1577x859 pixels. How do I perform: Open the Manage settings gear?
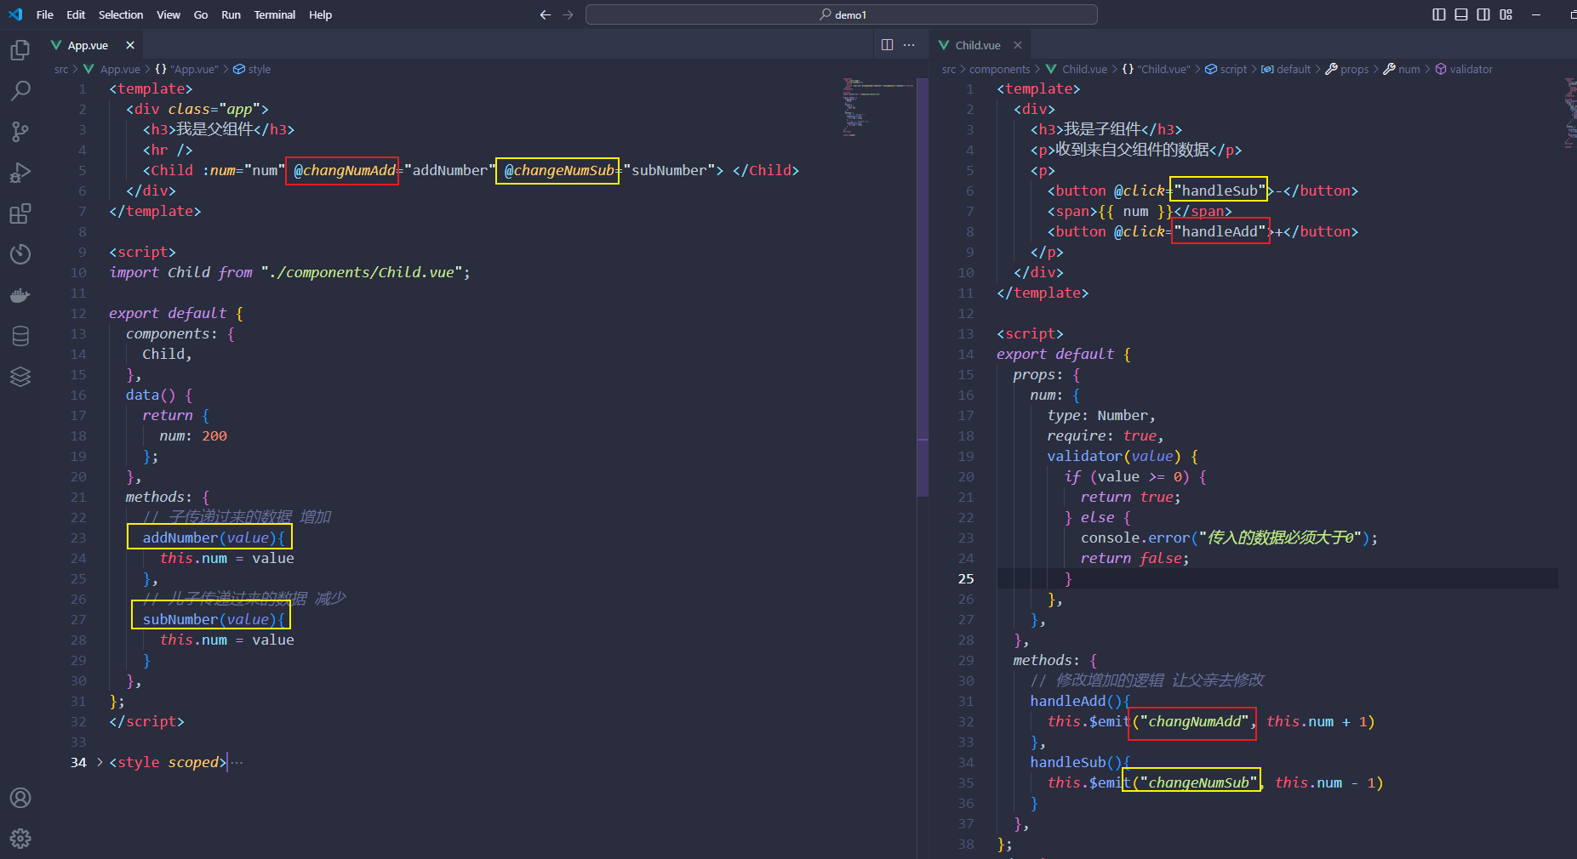click(20, 839)
